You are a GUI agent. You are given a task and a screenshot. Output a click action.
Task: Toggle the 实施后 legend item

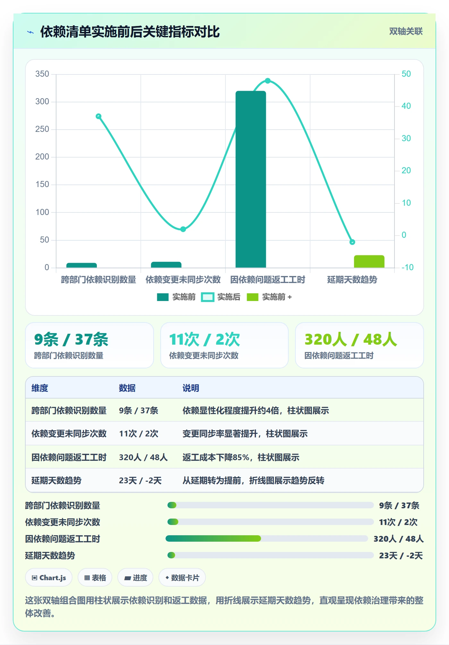221,297
